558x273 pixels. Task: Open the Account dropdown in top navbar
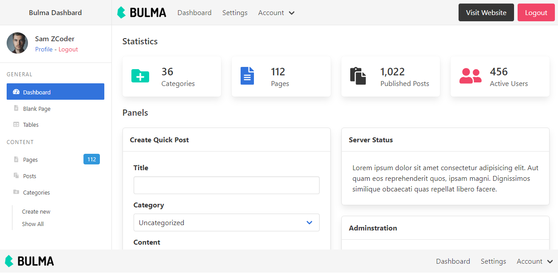tap(276, 12)
